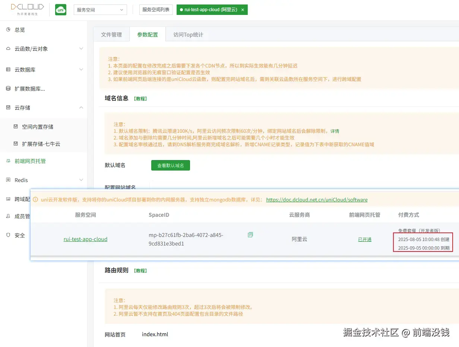Close the rui-test-app-cloud tab

pyautogui.click(x=243, y=10)
